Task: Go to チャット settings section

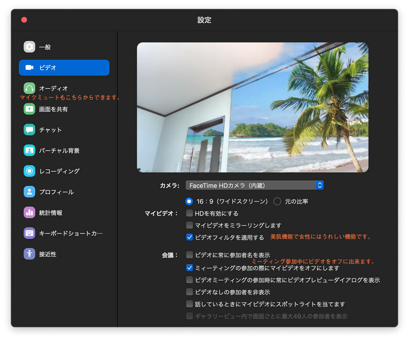Action: [x=64, y=129]
